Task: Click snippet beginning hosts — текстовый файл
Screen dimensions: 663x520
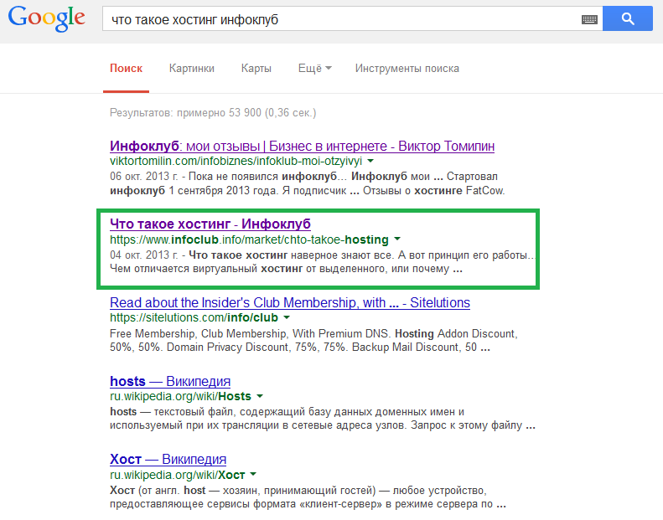Action: (x=323, y=418)
